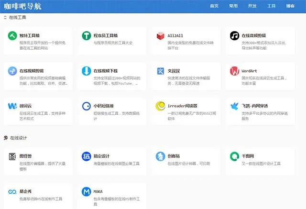306x209 pixels.
Task: Click the 创客贴 blue round icon
Action: (161, 156)
